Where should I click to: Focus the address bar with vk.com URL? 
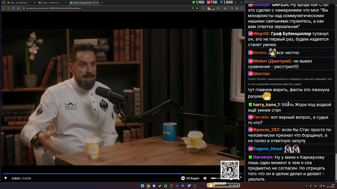click(105, 8)
